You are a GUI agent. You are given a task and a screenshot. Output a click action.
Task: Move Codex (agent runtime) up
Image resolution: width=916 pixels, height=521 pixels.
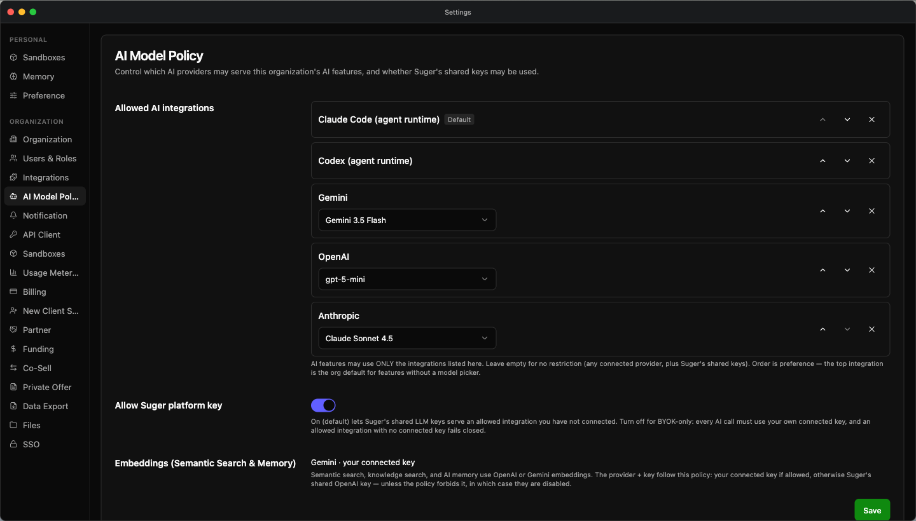[x=822, y=161]
